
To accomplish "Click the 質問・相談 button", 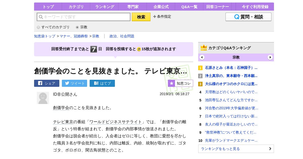I will click(x=248, y=17).
